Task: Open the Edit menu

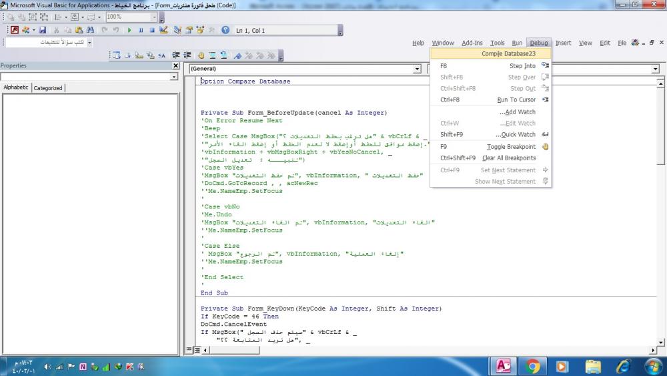Action: (605, 43)
